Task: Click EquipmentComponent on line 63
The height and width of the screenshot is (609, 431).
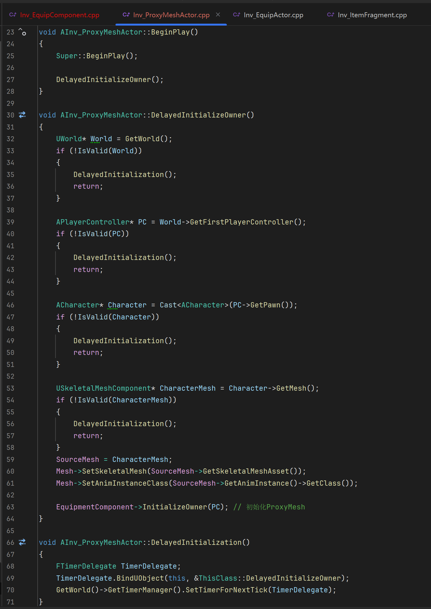Action: pyautogui.click(x=95, y=507)
